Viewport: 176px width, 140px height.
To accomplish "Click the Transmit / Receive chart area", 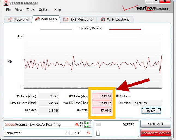I will click(93, 61).
